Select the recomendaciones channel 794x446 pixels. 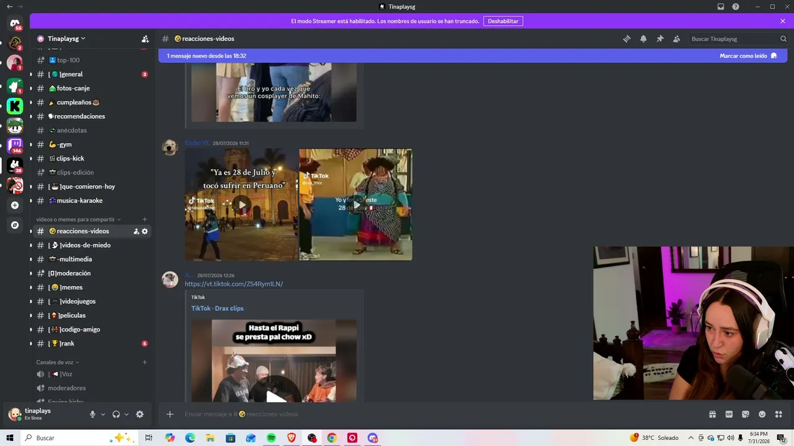92,116
